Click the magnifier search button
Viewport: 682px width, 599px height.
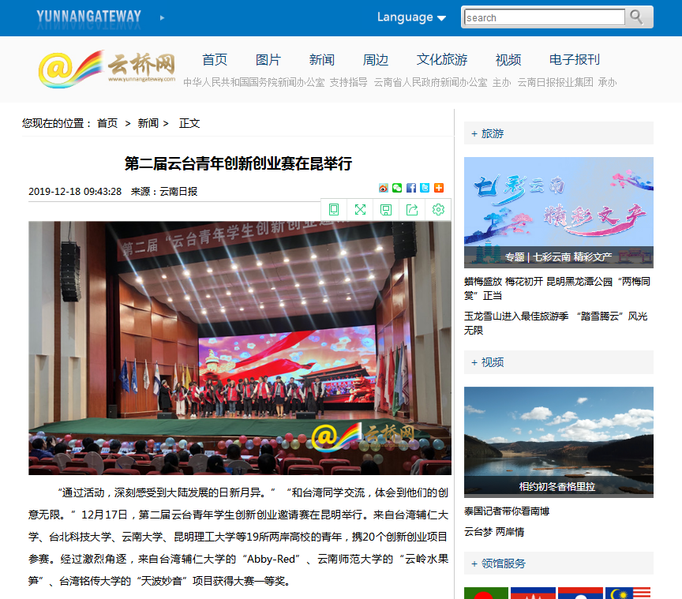click(636, 17)
